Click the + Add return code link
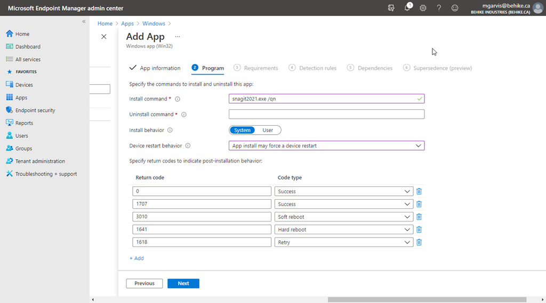The height and width of the screenshot is (303, 546). [x=136, y=258]
